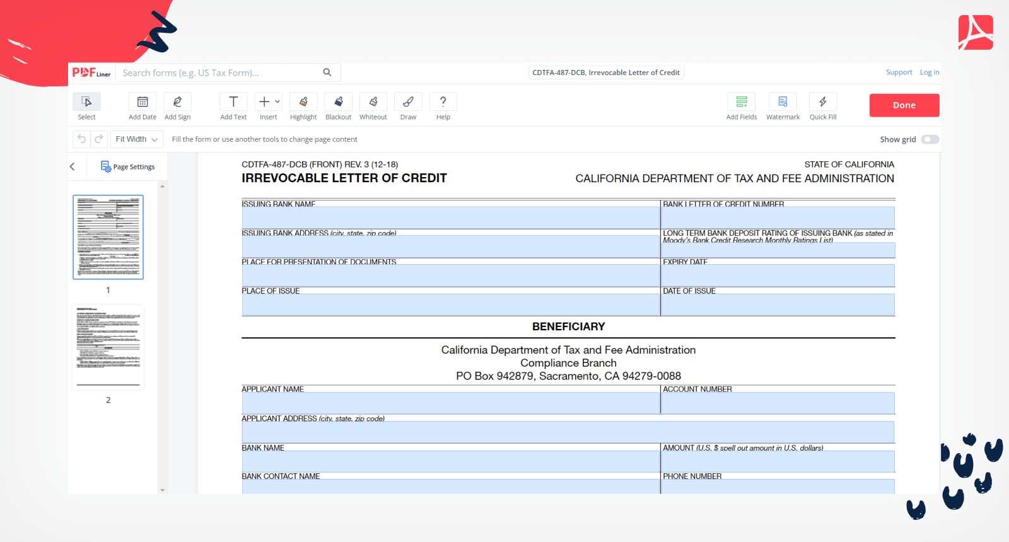Toggle the Show grid switch
Viewport: 1009px width, 542px height.
click(930, 139)
